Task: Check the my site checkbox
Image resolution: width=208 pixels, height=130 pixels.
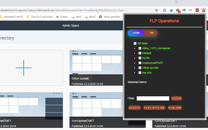Action: (x=140, y=73)
